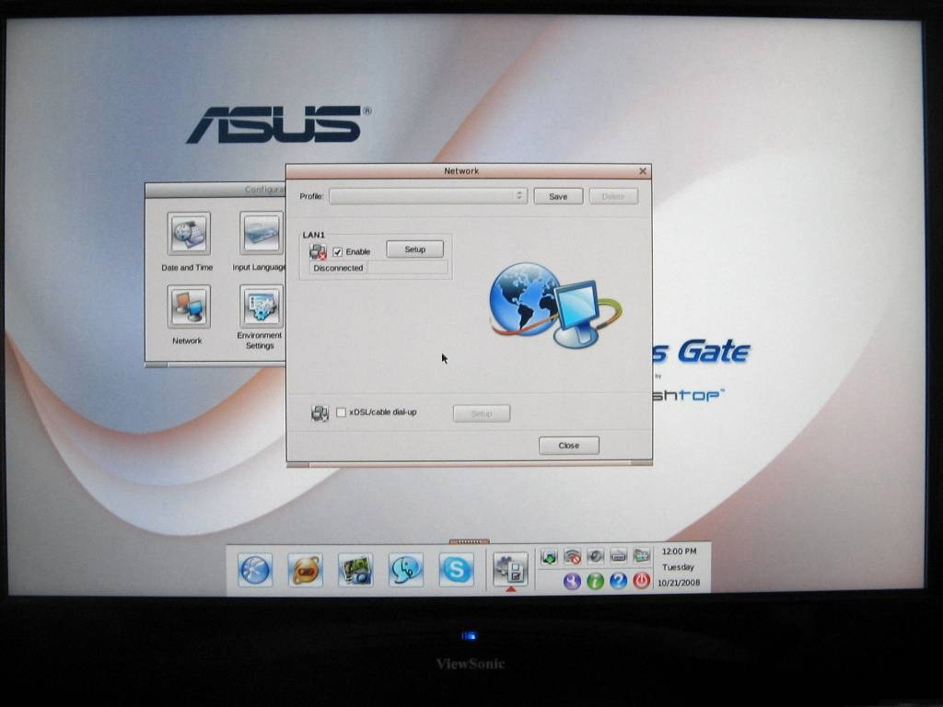Enable the xDSL/cable dial-up checkbox
This screenshot has width=943, height=707.
tap(341, 412)
